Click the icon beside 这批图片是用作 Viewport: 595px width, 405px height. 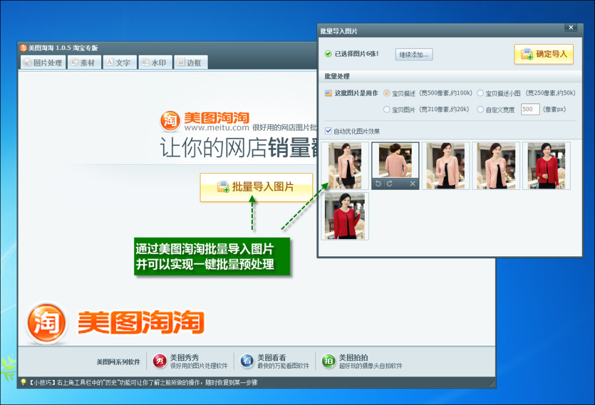coord(328,93)
